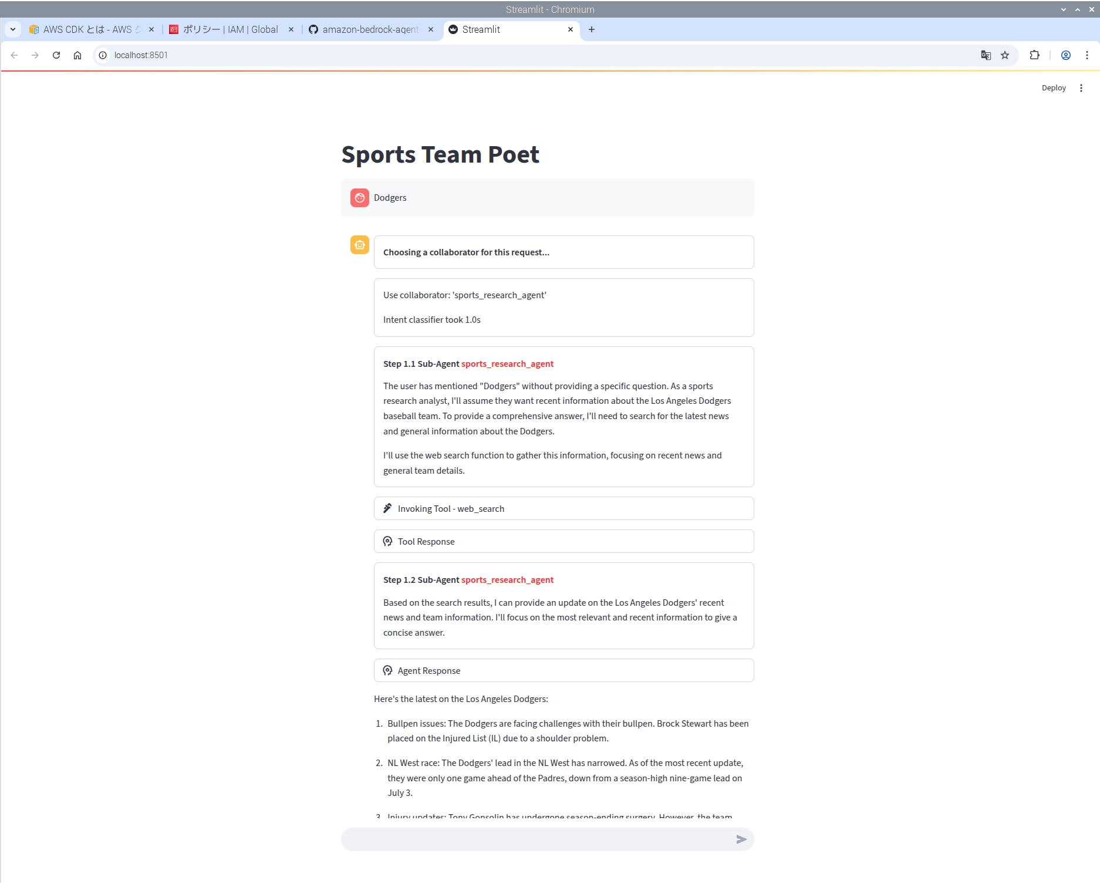
Task: Expand the Tool Response section
Action: [564, 541]
